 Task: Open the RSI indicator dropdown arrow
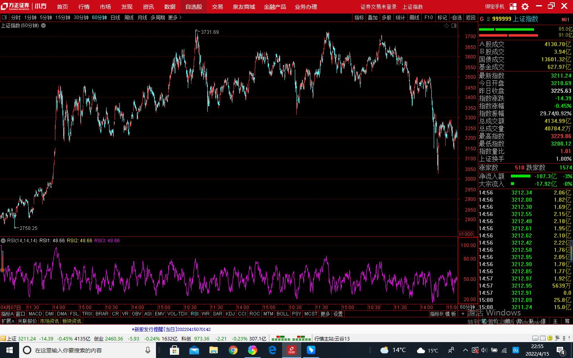pos(3,241)
